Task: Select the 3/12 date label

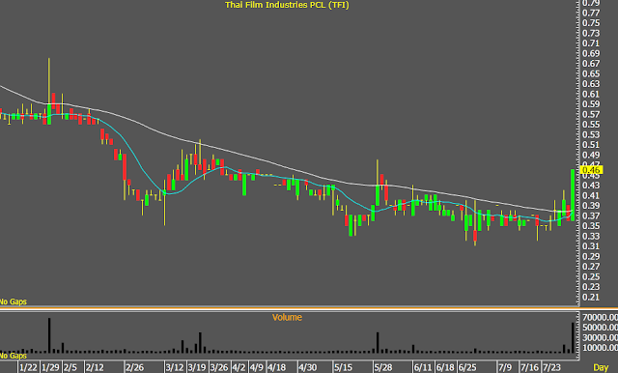Action: click(175, 367)
